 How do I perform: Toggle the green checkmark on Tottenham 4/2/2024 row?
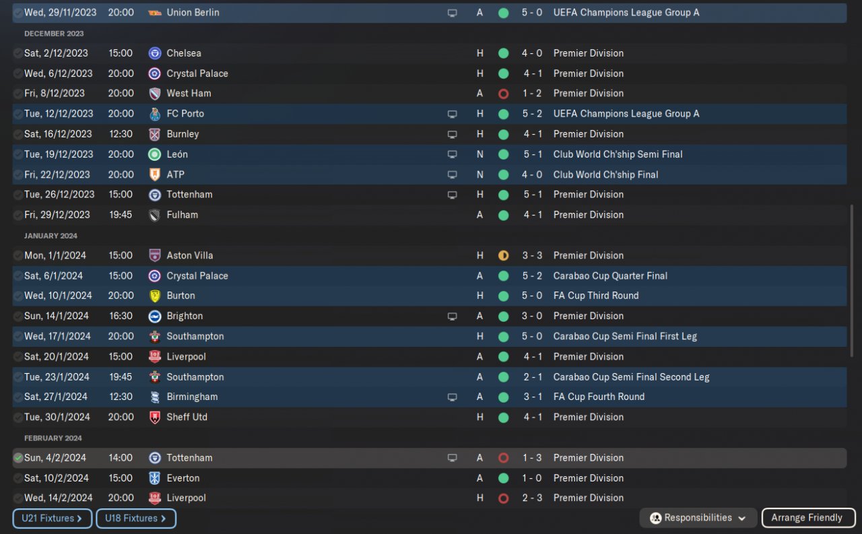(x=18, y=458)
